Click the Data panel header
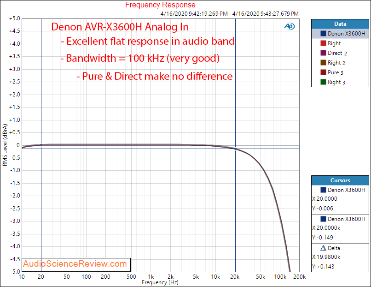 coord(340,24)
